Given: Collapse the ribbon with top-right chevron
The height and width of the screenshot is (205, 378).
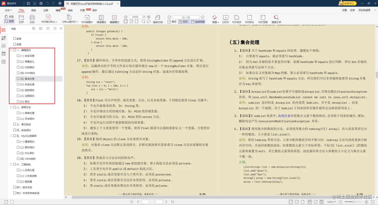Looking at the screenshot, I should [x=375, y=10].
